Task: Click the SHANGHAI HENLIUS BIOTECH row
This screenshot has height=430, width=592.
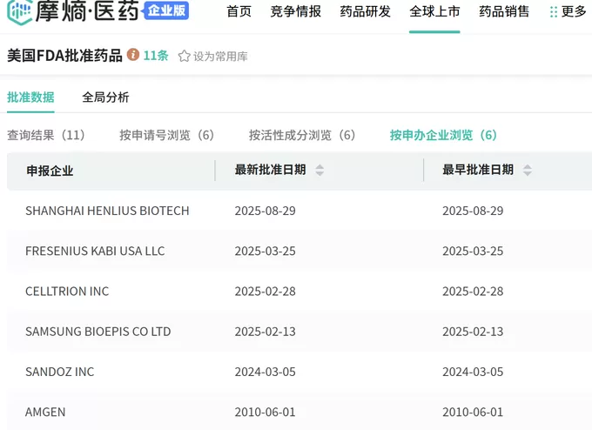Action: 107,211
